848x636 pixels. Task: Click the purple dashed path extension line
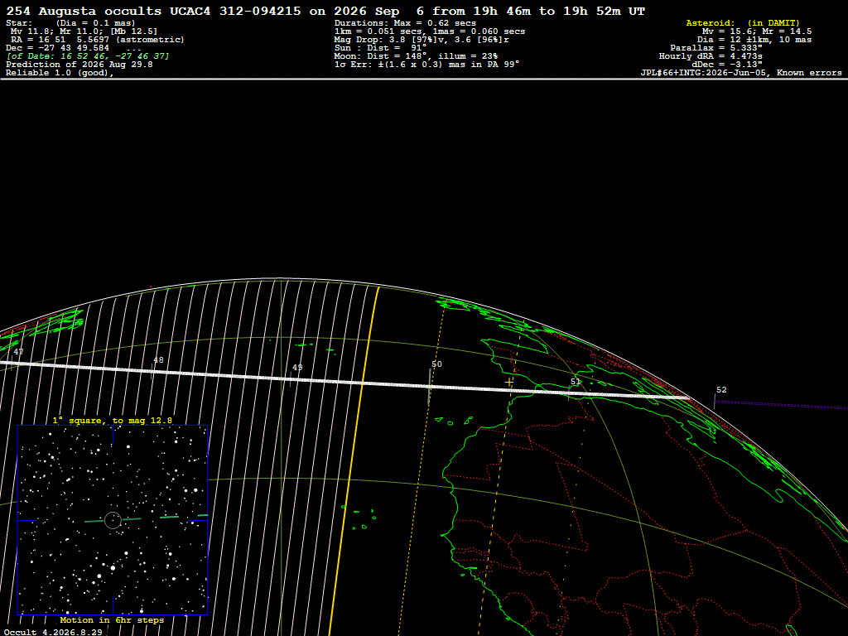click(x=782, y=404)
